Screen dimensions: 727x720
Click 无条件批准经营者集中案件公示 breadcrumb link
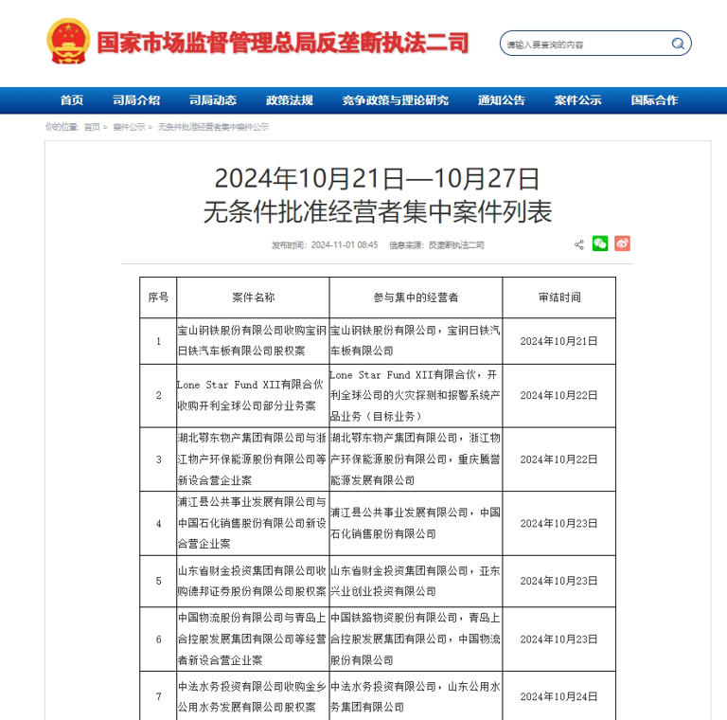pyautogui.click(x=213, y=127)
